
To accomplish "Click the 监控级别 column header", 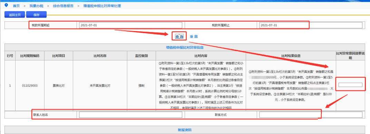I will click(142, 56).
